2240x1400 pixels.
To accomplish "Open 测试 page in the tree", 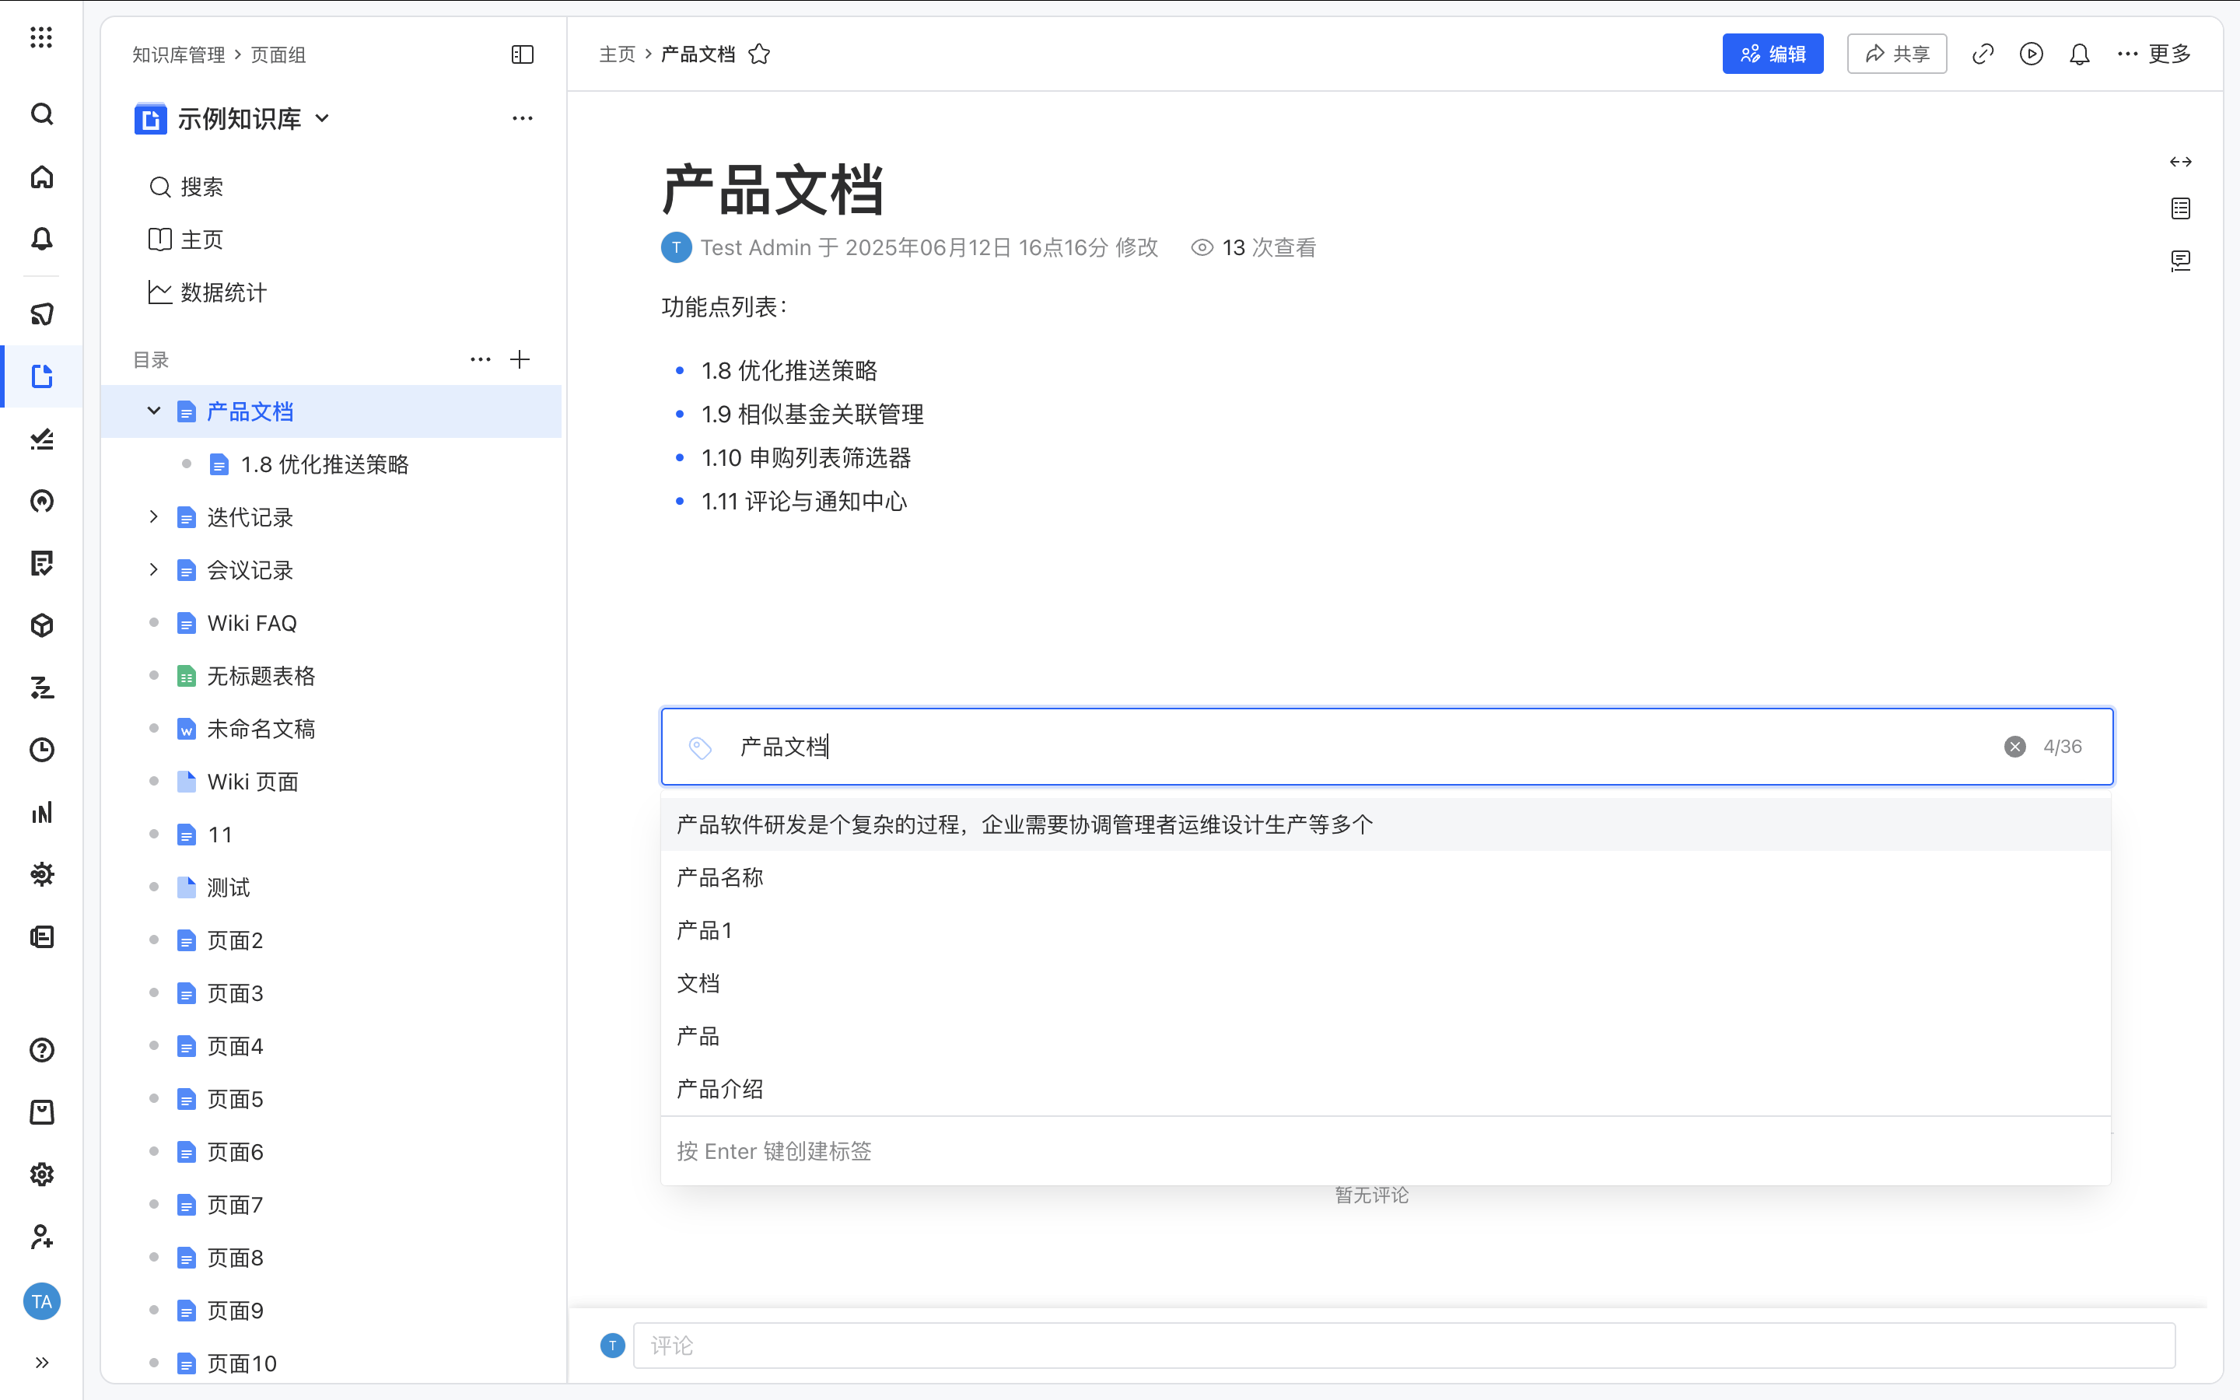I will 228,887.
